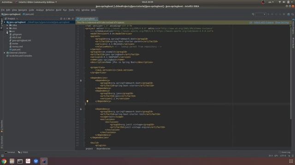
Task: Open the Tools menu
Action: pyautogui.click(x=71, y=10)
